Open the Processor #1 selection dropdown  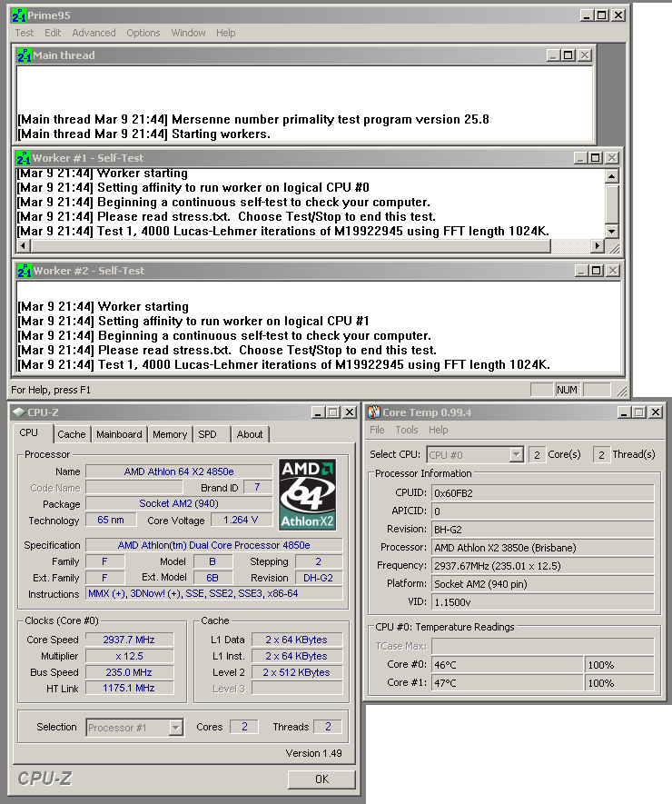(x=176, y=728)
